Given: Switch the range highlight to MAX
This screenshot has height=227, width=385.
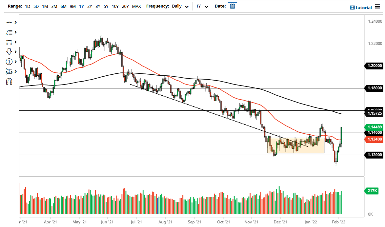Looking at the screenshot, I should pyautogui.click(x=137, y=6).
